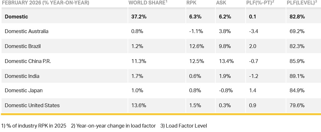Click the PLF(%-PT) column header
The width and height of the screenshot is (321, 132).
(x=260, y=3)
